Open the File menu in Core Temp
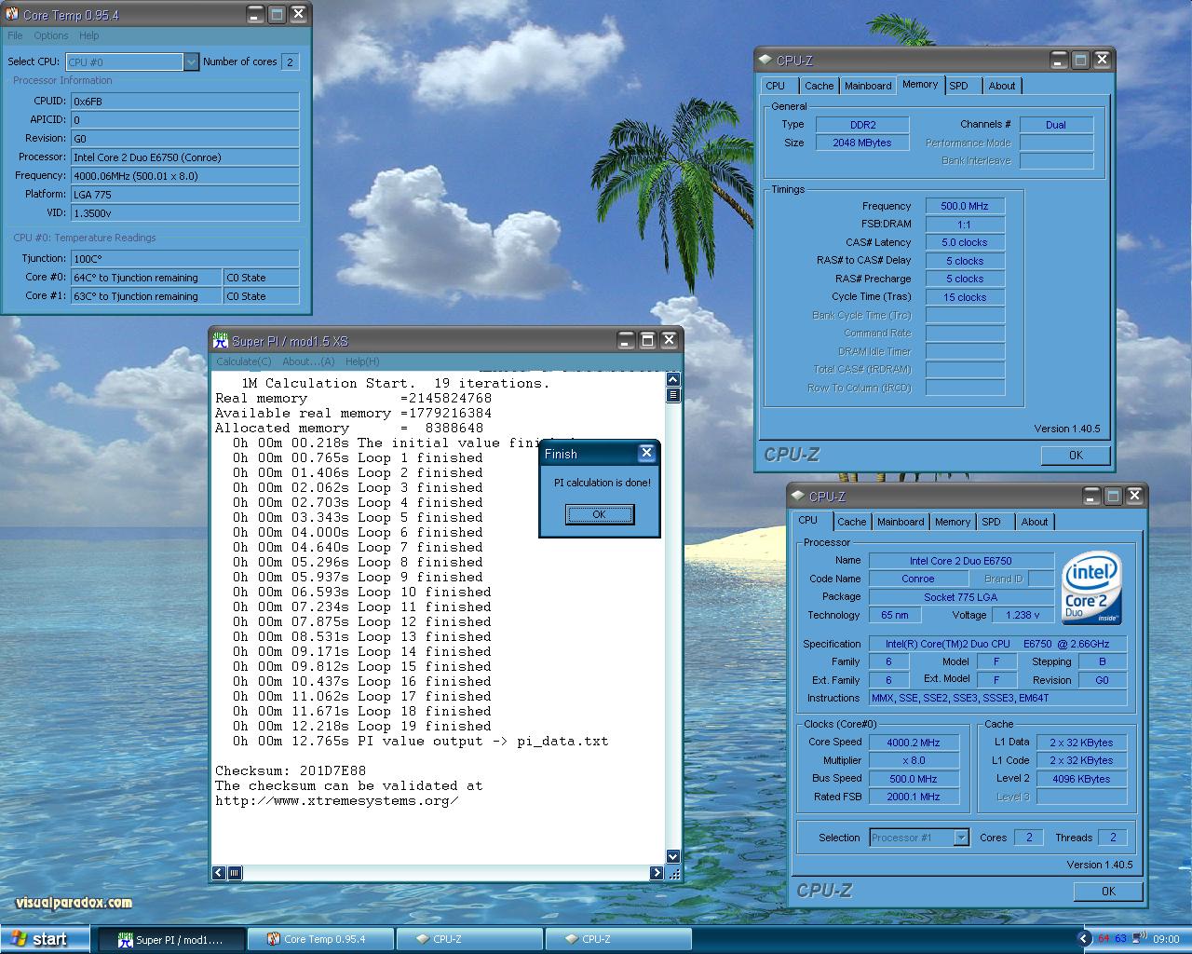Image resolution: width=1192 pixels, height=954 pixels. click(15, 35)
